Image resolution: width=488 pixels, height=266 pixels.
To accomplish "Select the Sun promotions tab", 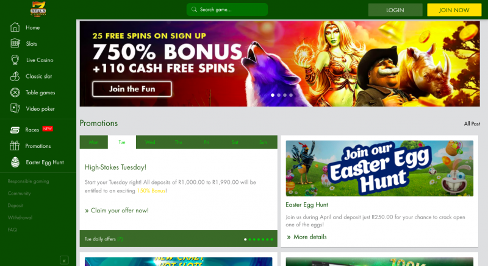I will coord(263,142).
